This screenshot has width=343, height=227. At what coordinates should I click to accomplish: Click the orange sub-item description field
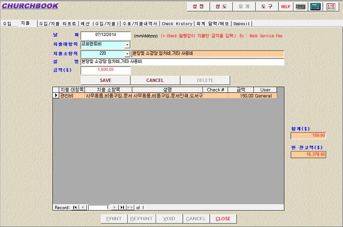click(x=208, y=53)
